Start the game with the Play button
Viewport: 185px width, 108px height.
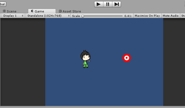coord(99,4)
